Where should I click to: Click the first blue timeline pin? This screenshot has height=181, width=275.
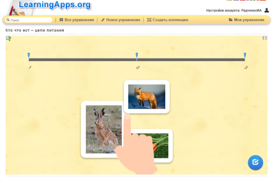29,55
